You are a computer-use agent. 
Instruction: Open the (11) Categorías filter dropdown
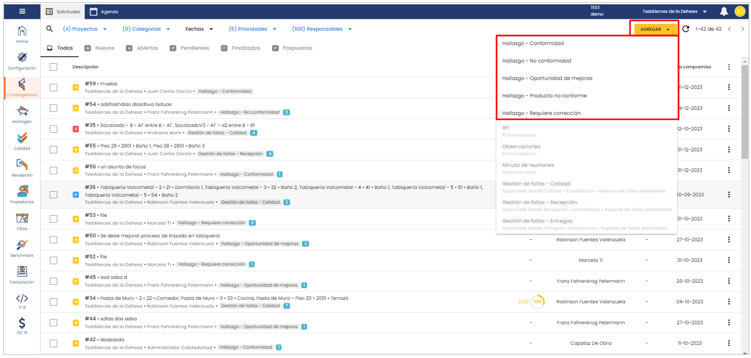[x=146, y=29]
